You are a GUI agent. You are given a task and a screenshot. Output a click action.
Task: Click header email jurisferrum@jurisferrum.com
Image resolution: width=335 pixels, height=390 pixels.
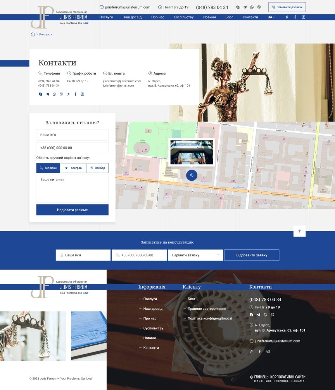click(x=127, y=7)
